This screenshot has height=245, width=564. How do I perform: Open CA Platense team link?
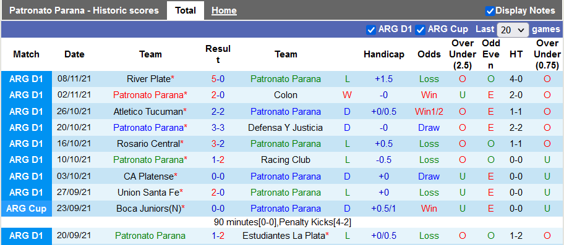tap(148, 176)
